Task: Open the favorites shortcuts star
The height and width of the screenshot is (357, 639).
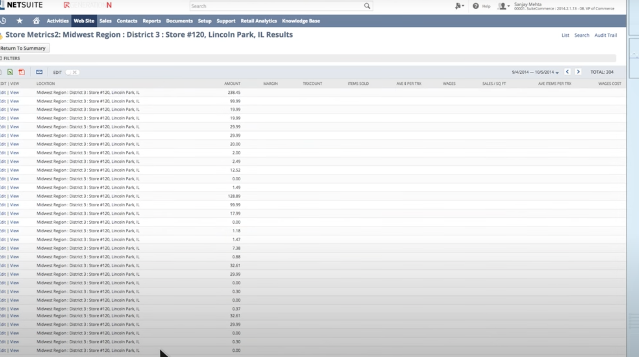Action: click(x=19, y=21)
